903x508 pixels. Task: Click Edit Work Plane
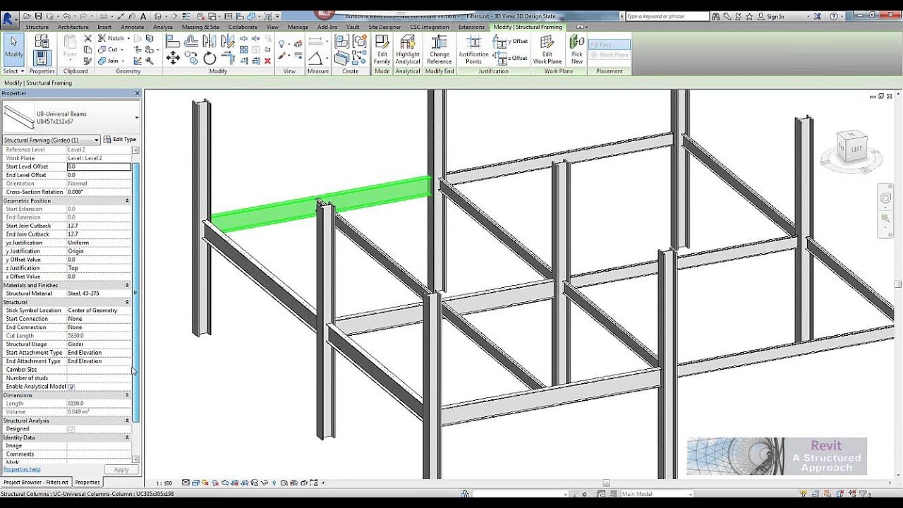[x=547, y=49]
